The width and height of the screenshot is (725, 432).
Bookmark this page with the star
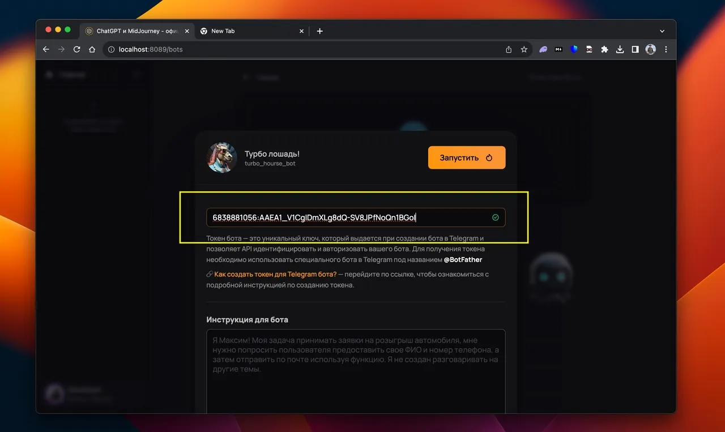pyautogui.click(x=524, y=49)
